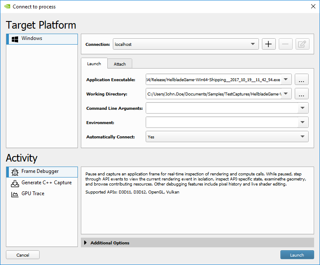
Task: Browse for the Working Directory folder
Action: 301,94
